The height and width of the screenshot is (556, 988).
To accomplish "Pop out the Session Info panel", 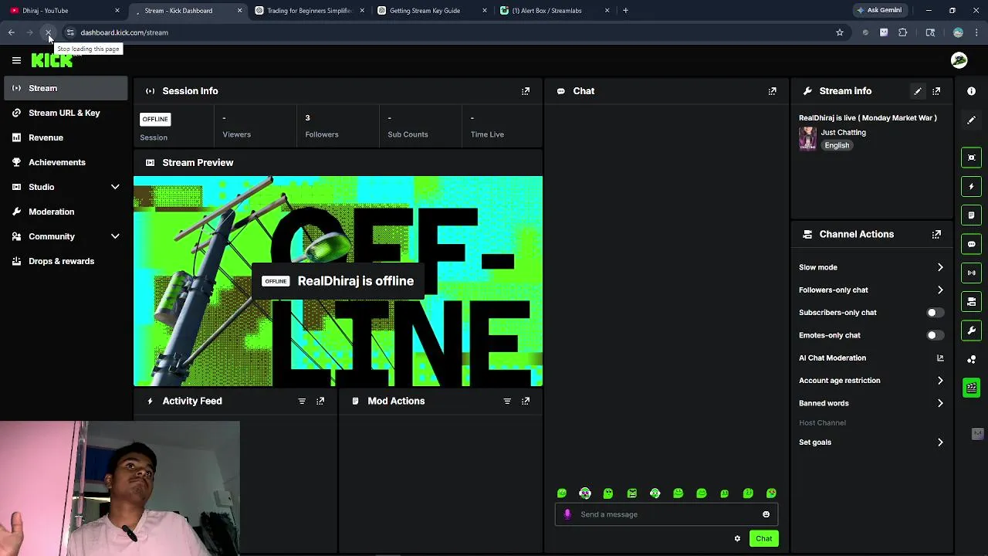I will [x=526, y=91].
